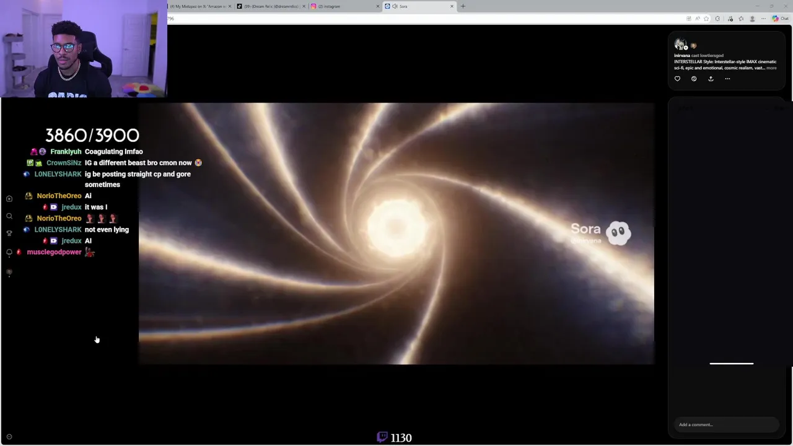Open the Sora sidebar trophy icon
Screen dimensions: 793x446
tap(9, 234)
